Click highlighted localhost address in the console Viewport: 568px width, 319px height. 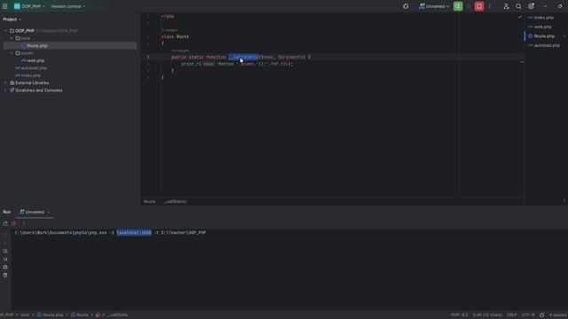point(134,232)
